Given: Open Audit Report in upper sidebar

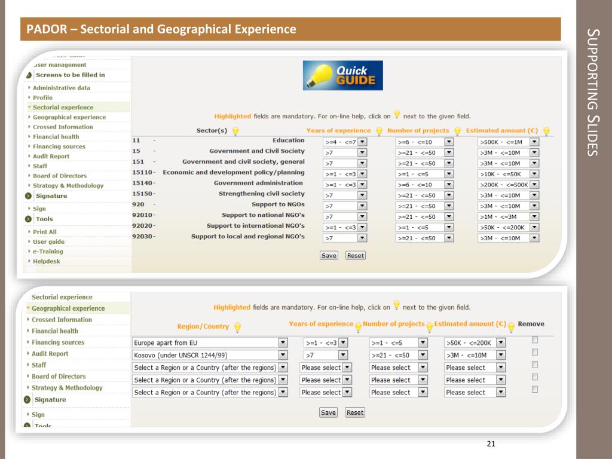Looking at the screenshot, I should point(51,156).
